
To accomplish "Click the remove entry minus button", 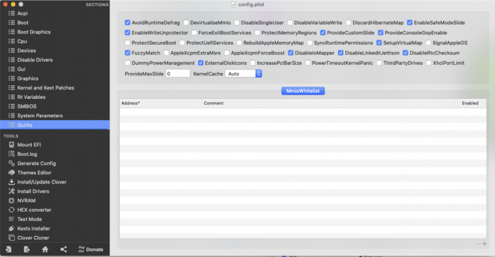I will (x=479, y=244).
